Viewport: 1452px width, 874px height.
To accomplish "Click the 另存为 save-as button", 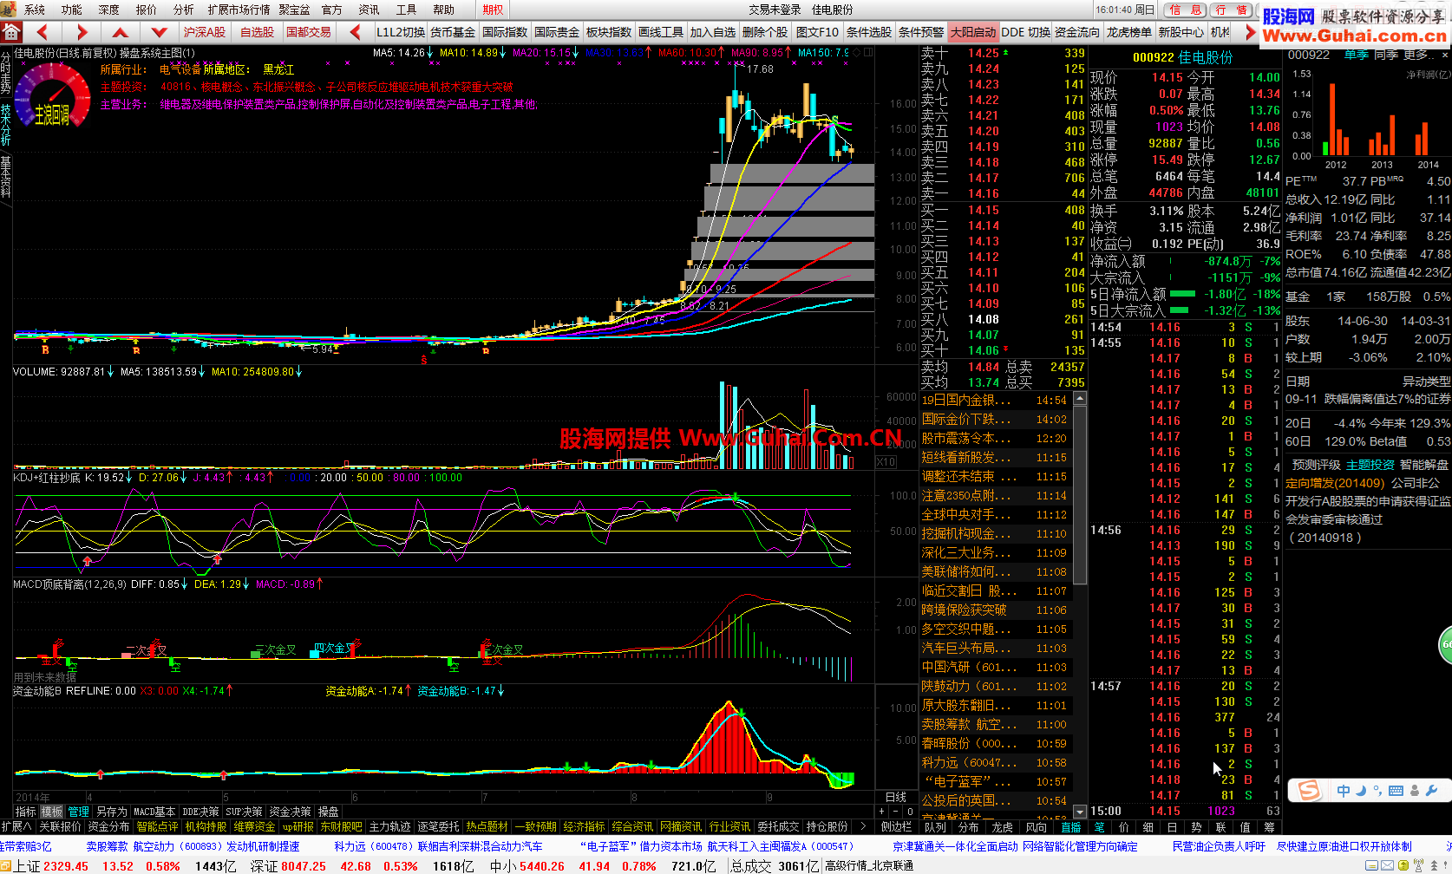I will [111, 812].
